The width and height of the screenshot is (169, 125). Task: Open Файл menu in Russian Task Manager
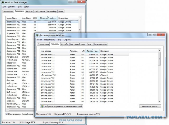click(x=39, y=39)
